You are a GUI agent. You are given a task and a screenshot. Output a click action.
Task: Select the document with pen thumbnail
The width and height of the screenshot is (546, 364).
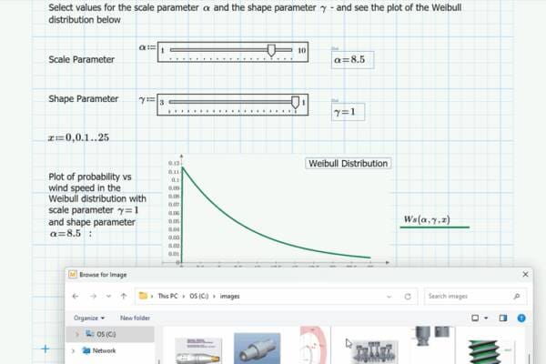198,350
